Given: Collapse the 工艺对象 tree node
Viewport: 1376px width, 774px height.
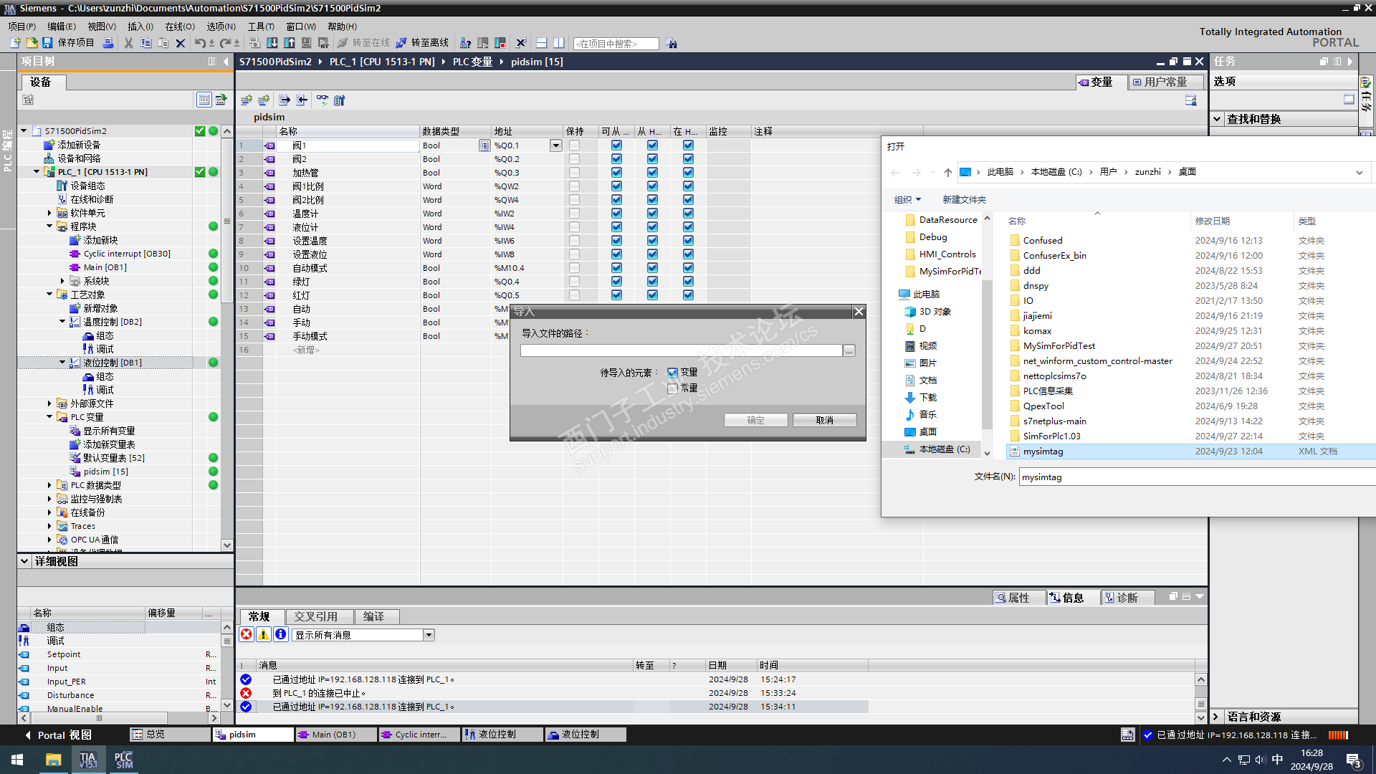Looking at the screenshot, I should (x=49, y=295).
